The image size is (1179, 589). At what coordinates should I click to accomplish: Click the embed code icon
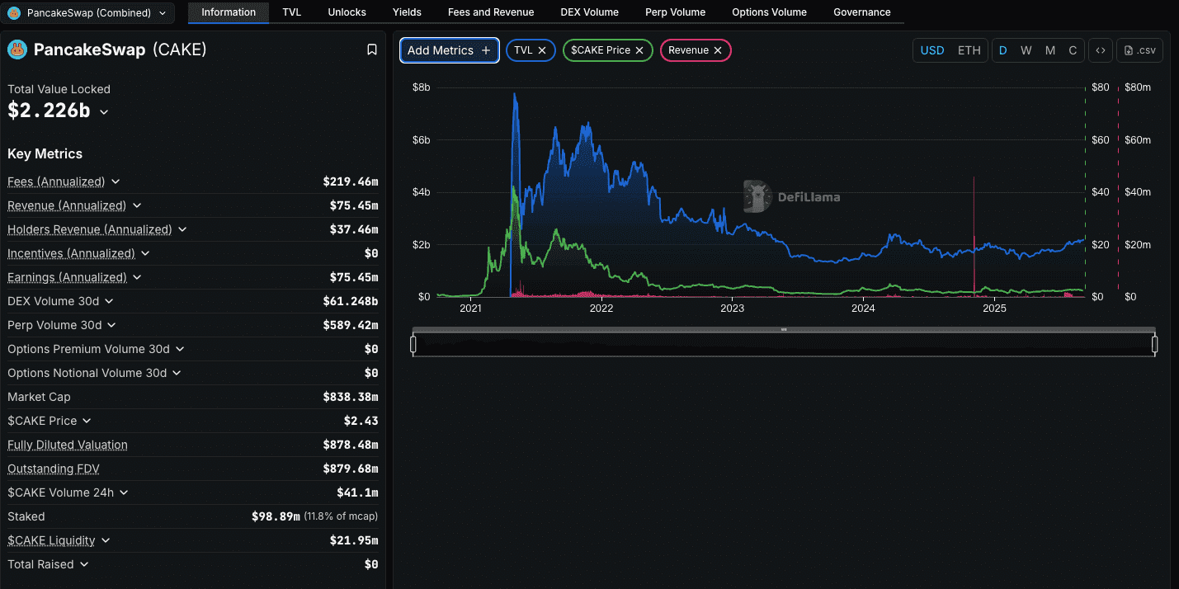[x=1101, y=50]
